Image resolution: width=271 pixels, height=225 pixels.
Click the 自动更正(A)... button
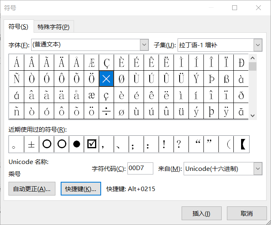tap(32, 189)
